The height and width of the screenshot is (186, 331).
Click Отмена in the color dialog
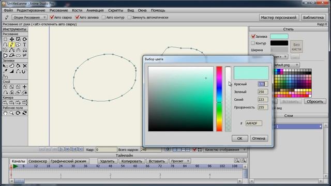tap(259, 138)
